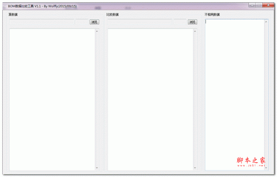Close the BOM compare tool window

(268, 5)
